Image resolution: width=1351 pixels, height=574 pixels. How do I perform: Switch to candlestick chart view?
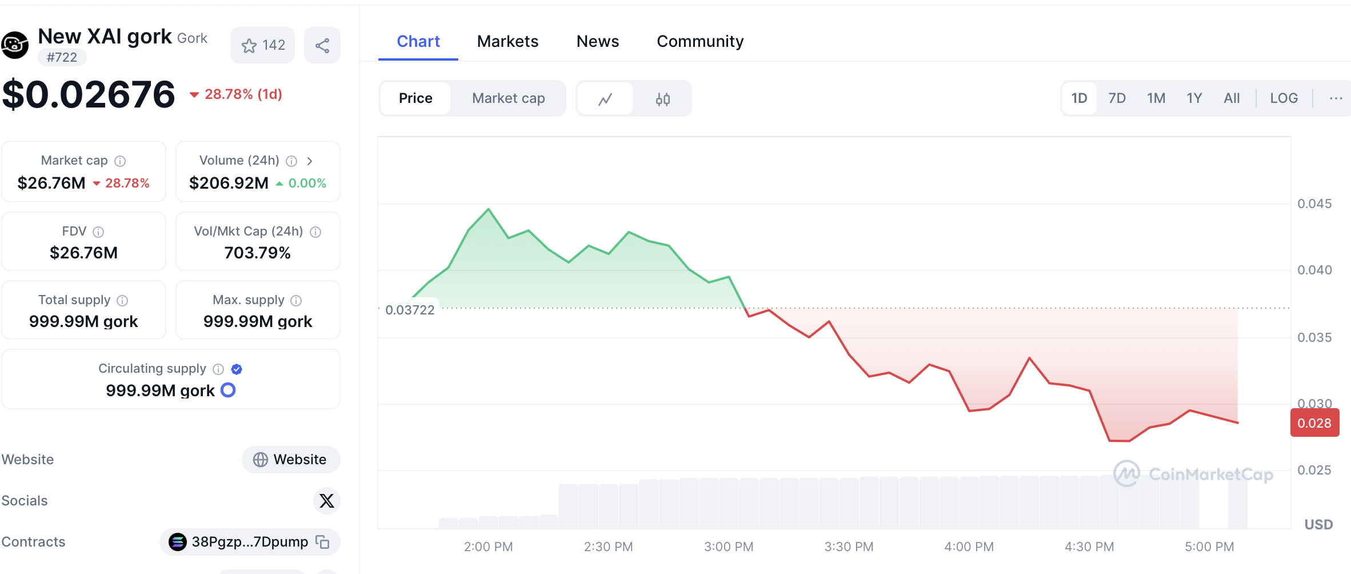(x=662, y=99)
